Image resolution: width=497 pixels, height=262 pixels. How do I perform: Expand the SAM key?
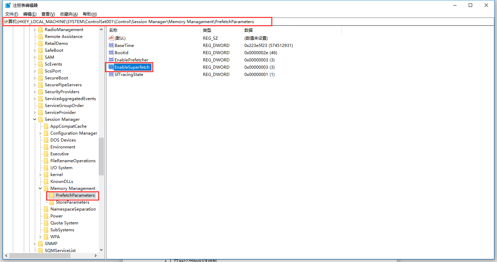click(x=35, y=57)
